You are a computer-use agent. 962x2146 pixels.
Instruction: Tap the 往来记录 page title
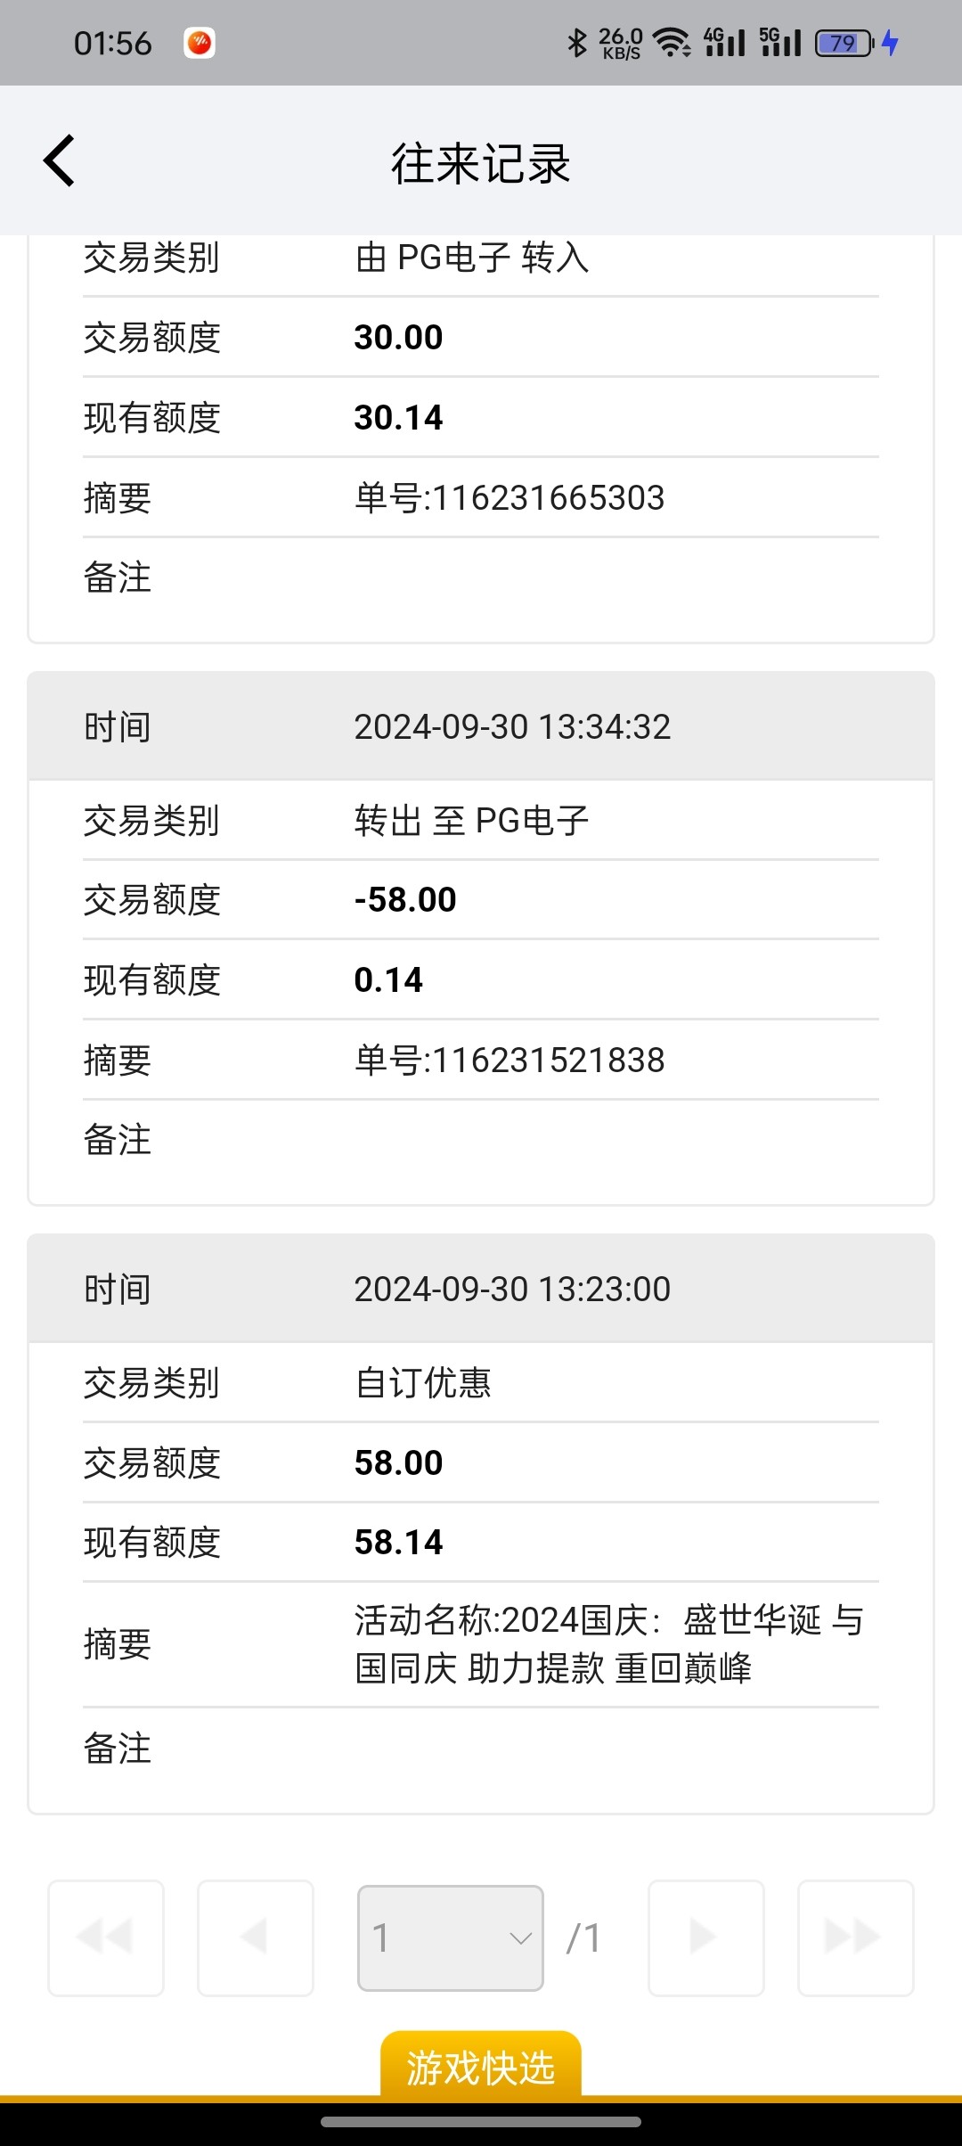pos(481,163)
